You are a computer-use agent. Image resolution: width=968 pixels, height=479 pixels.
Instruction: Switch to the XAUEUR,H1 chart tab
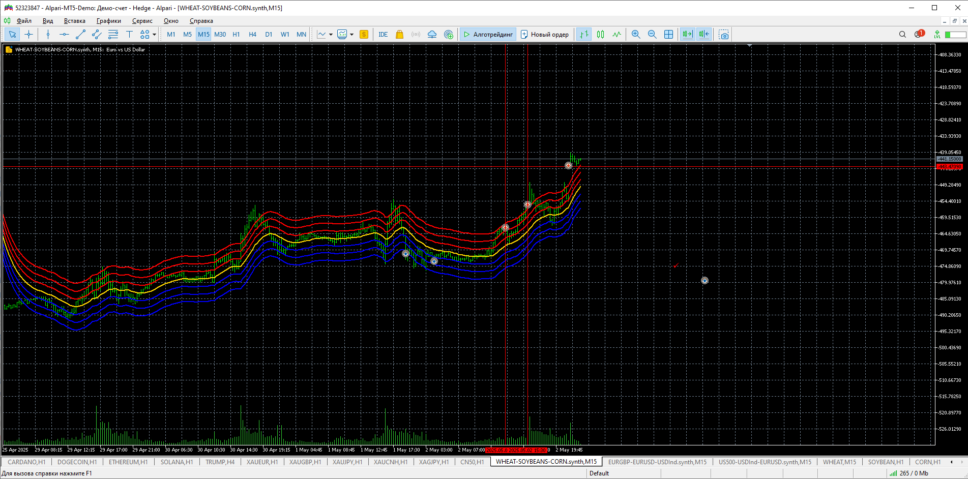click(262, 462)
